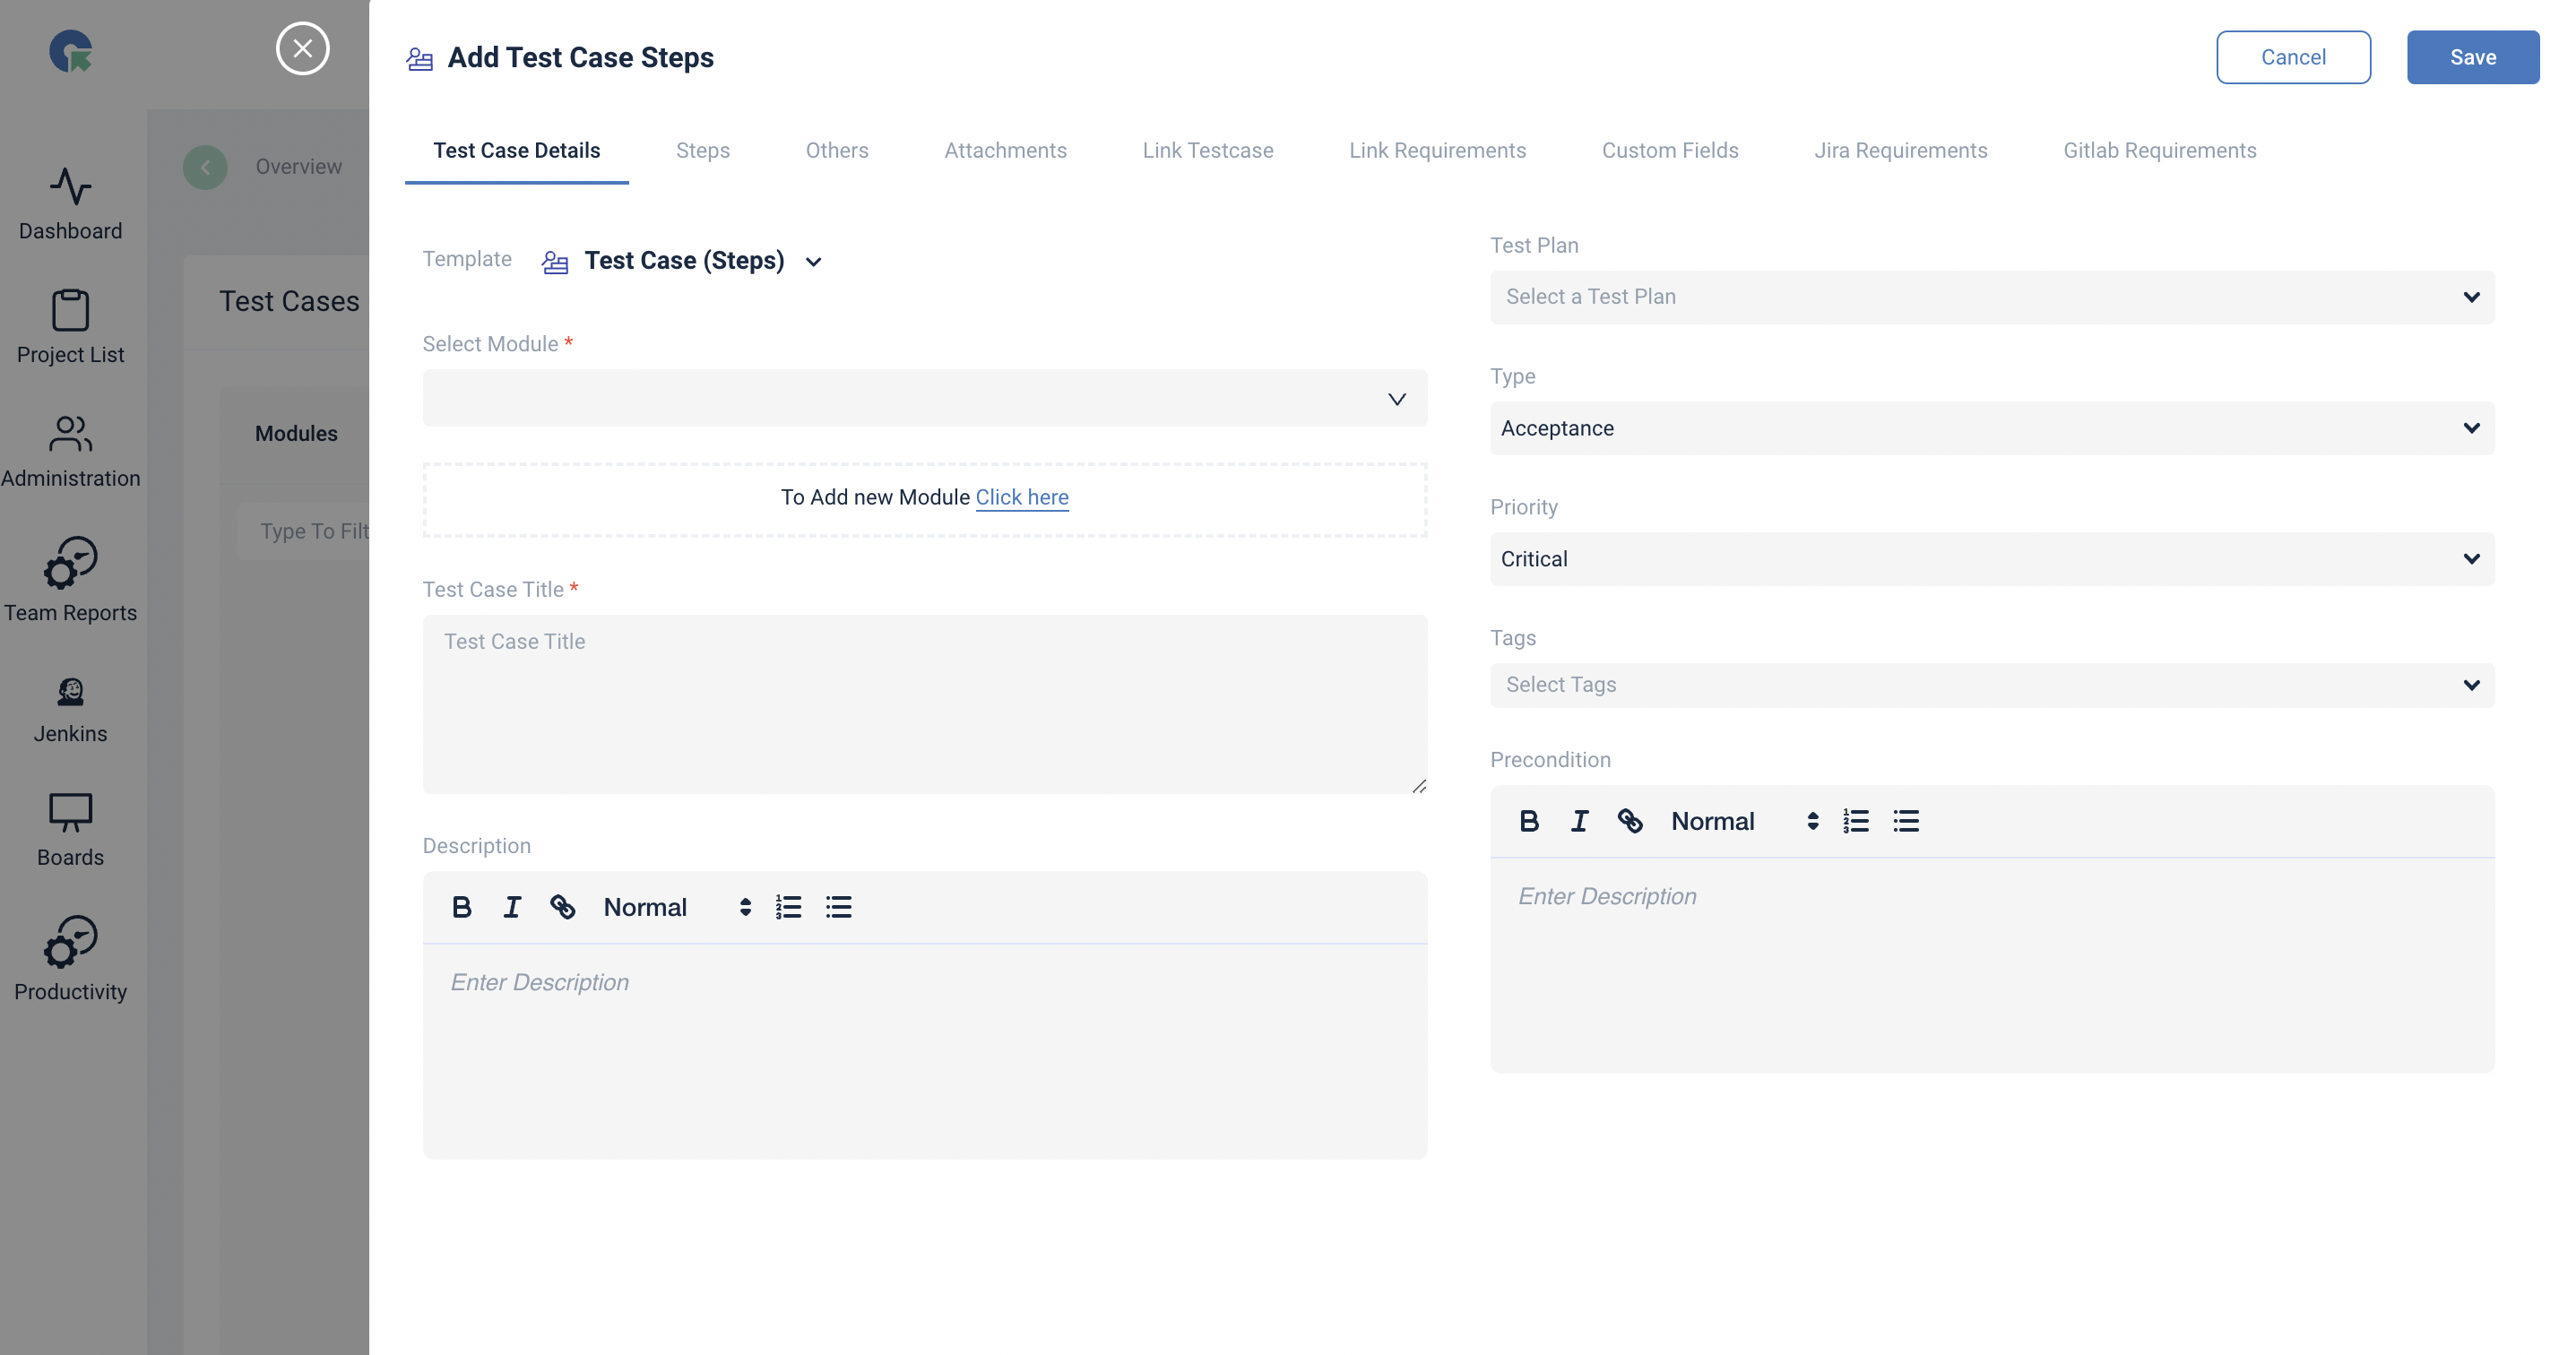This screenshot has width=2576, height=1355.
Task: Insert link in Description editor toolbar
Action: [562, 907]
